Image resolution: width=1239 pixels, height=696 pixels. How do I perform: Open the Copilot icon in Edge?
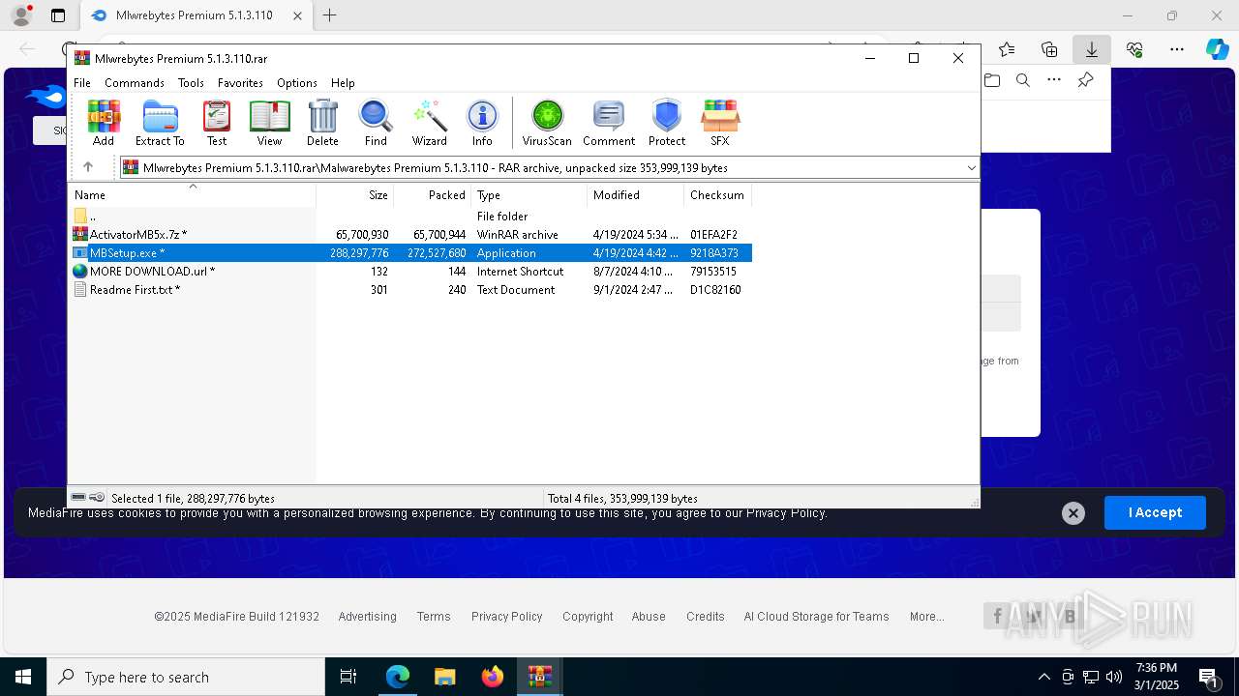[1217, 49]
